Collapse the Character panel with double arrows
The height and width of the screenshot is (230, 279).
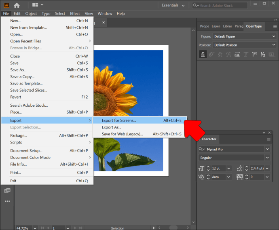click(x=264, y=132)
